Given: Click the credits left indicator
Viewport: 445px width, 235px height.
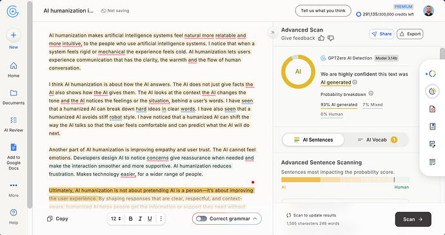Looking at the screenshot, I should pyautogui.click(x=385, y=14).
